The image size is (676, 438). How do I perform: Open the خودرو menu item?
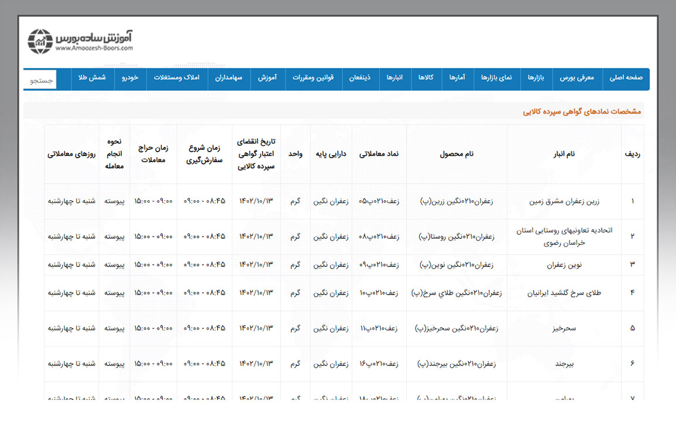pos(130,78)
